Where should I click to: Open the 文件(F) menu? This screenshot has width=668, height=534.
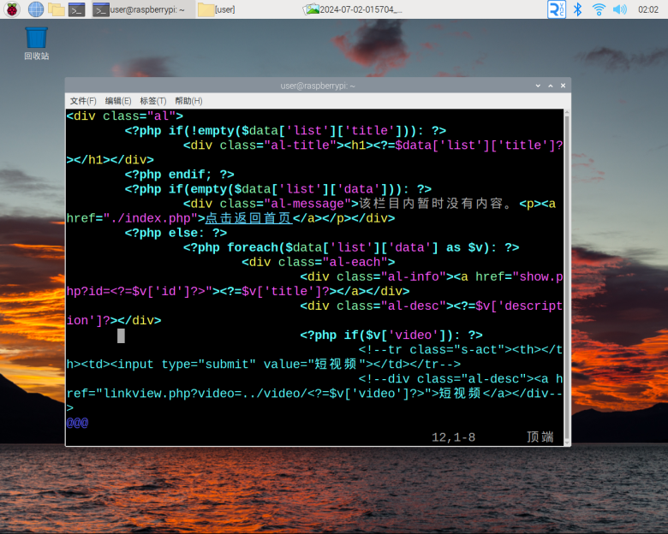pyautogui.click(x=83, y=101)
